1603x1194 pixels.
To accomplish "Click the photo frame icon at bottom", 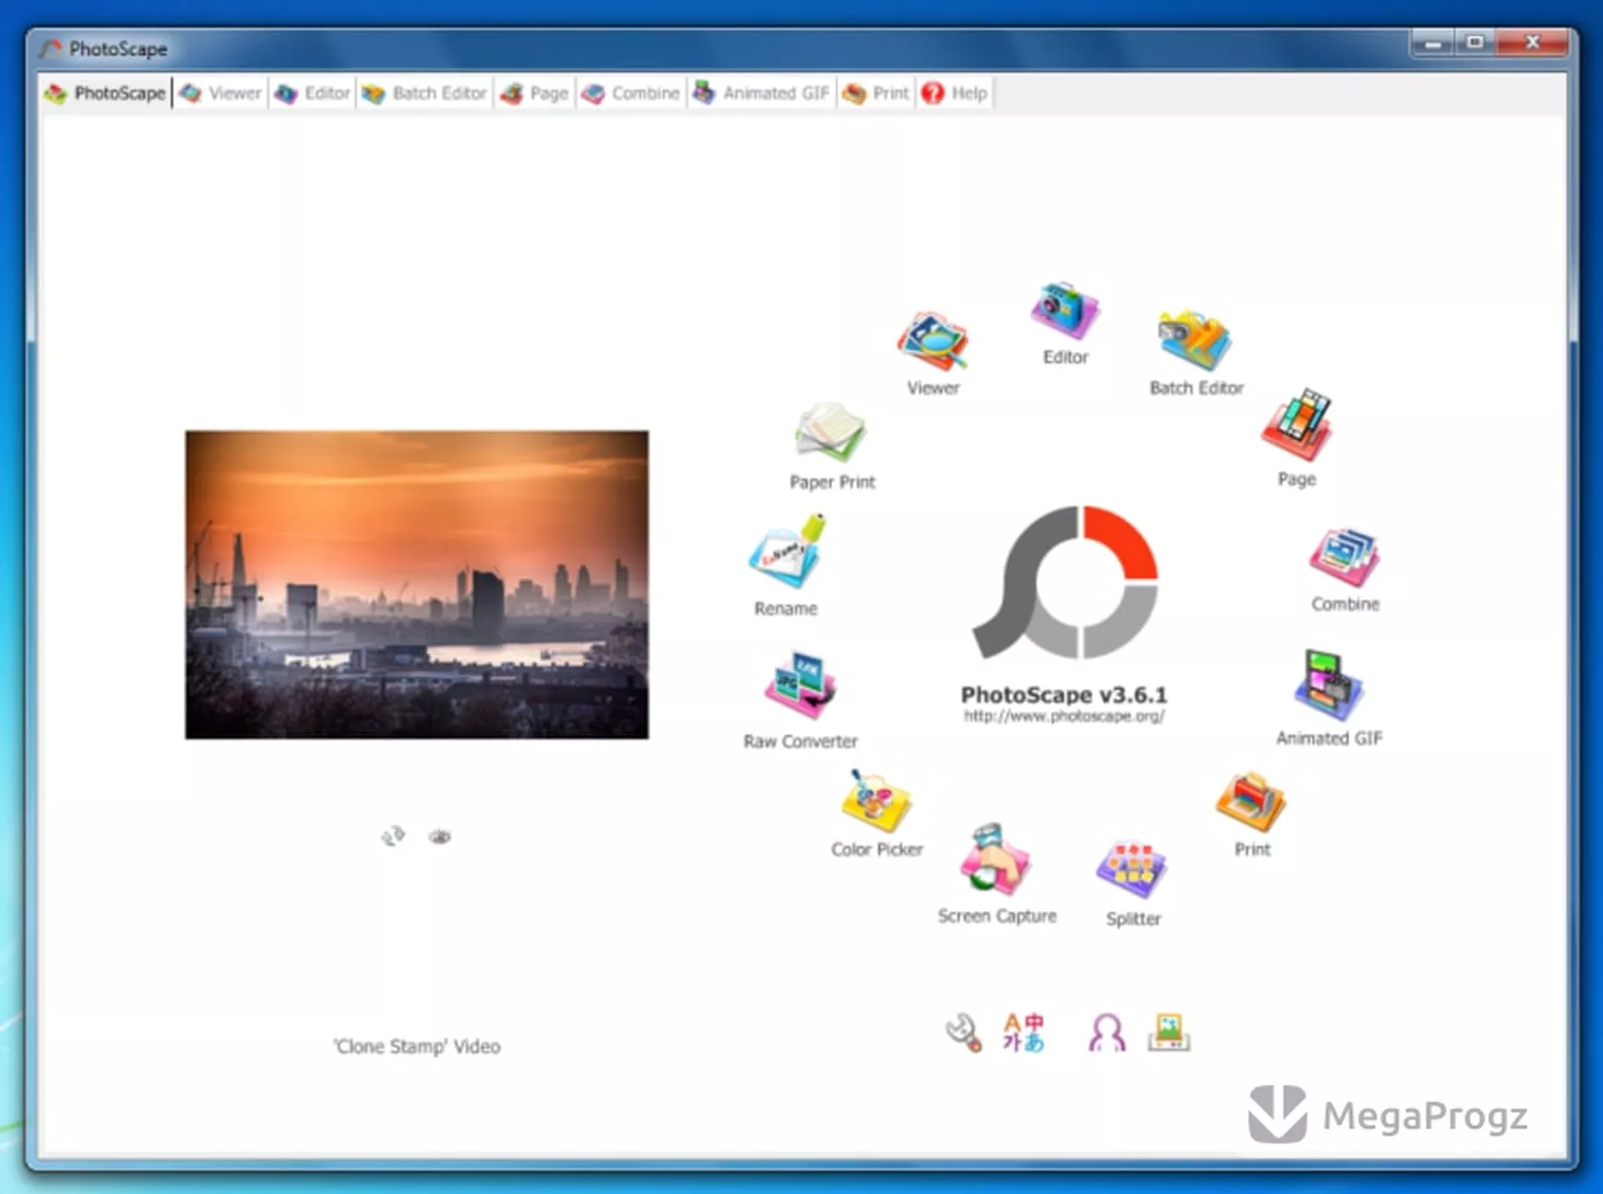I will click(1169, 1032).
